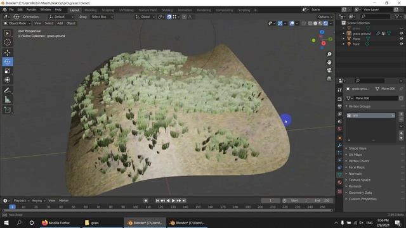Open the Particle properties tab
Image resolution: width=406 pixels, height=228 pixels.
340,153
